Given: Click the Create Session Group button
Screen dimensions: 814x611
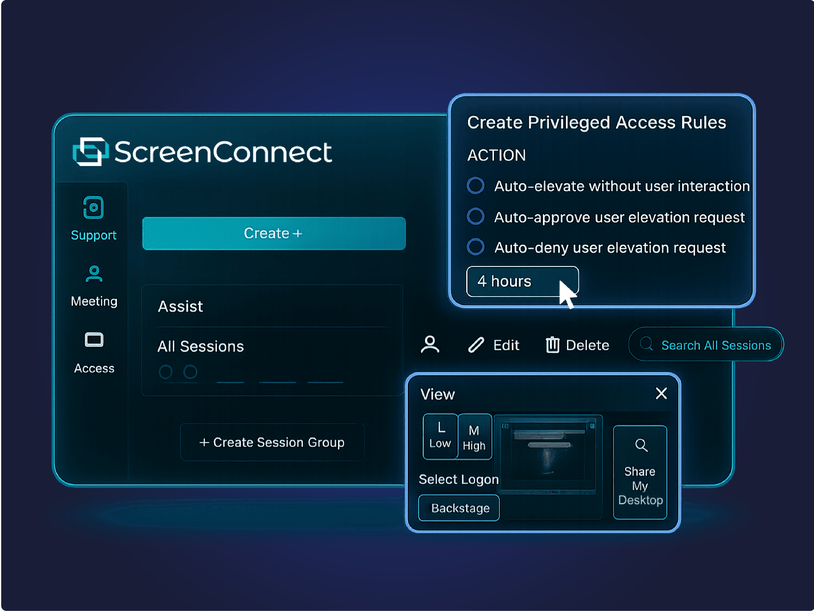Looking at the screenshot, I should (272, 442).
